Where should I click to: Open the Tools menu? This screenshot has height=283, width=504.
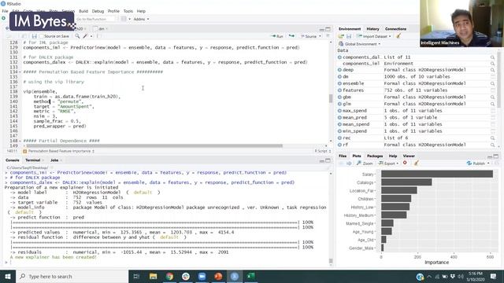point(128,11)
